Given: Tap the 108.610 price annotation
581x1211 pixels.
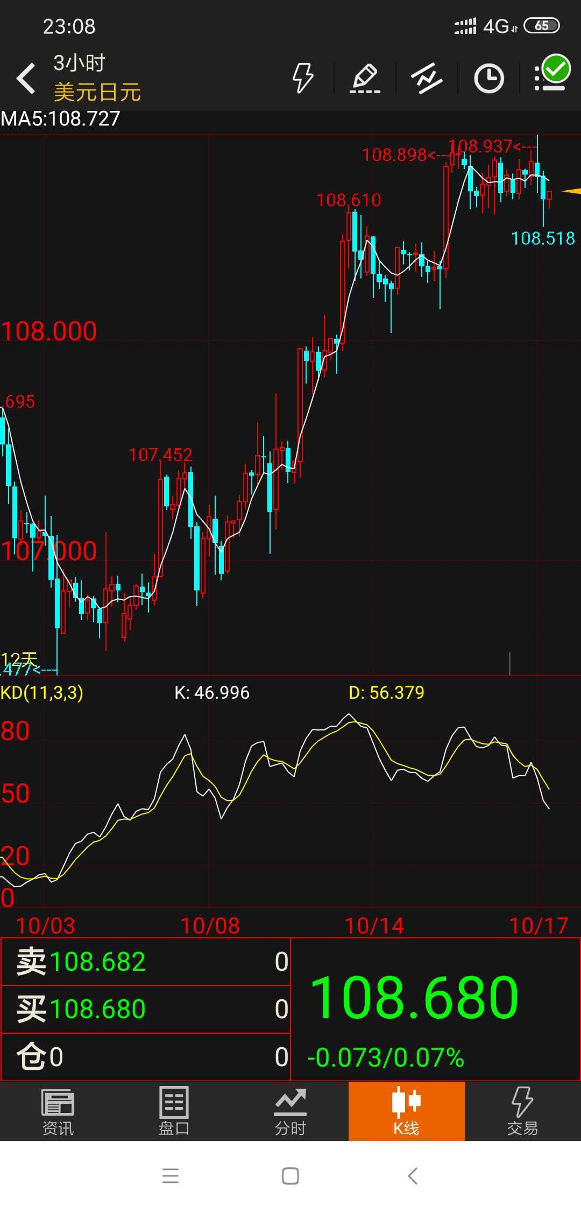Looking at the screenshot, I should (349, 200).
